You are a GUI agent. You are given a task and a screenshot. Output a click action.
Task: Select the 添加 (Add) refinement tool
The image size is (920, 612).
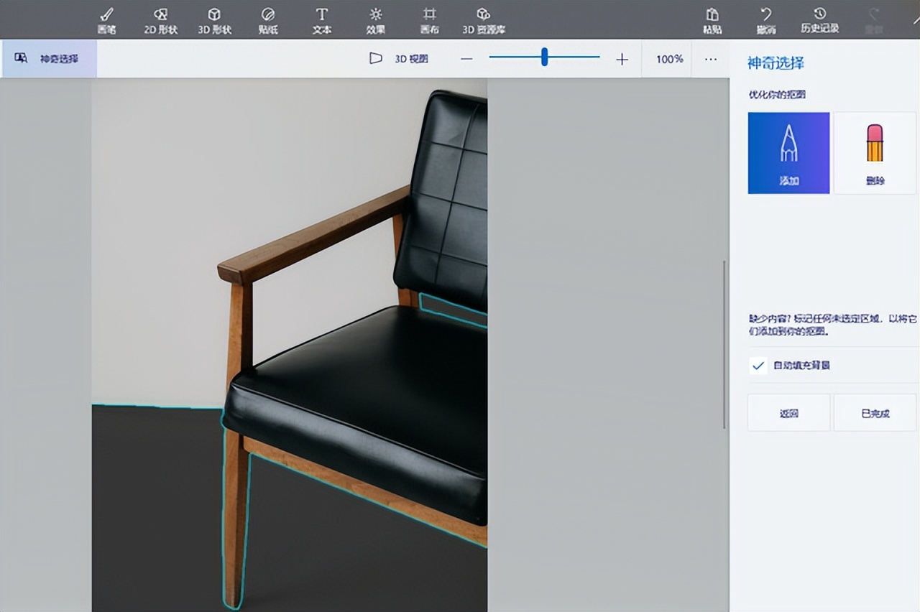click(x=788, y=153)
